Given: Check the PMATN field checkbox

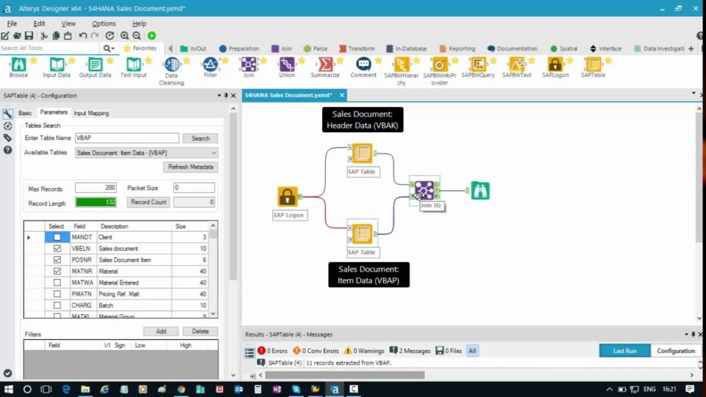Looking at the screenshot, I should click(x=57, y=294).
